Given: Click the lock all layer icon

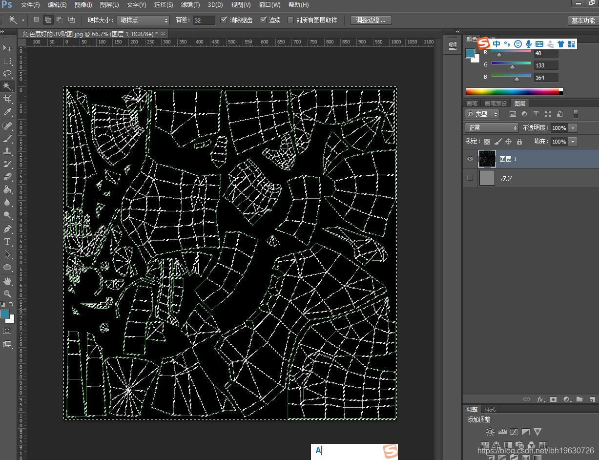Looking at the screenshot, I should coord(519,142).
